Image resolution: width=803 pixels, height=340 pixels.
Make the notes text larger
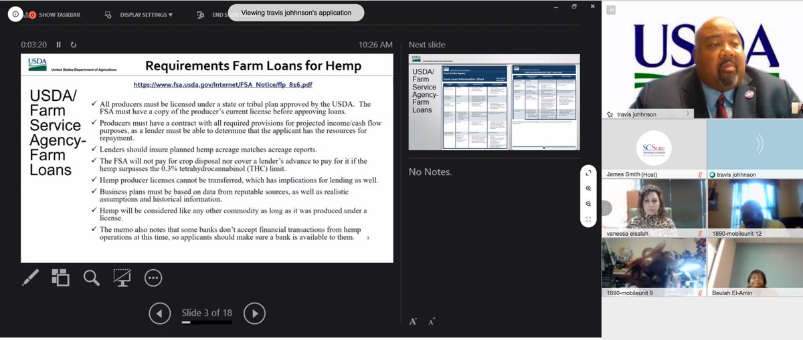click(x=414, y=321)
